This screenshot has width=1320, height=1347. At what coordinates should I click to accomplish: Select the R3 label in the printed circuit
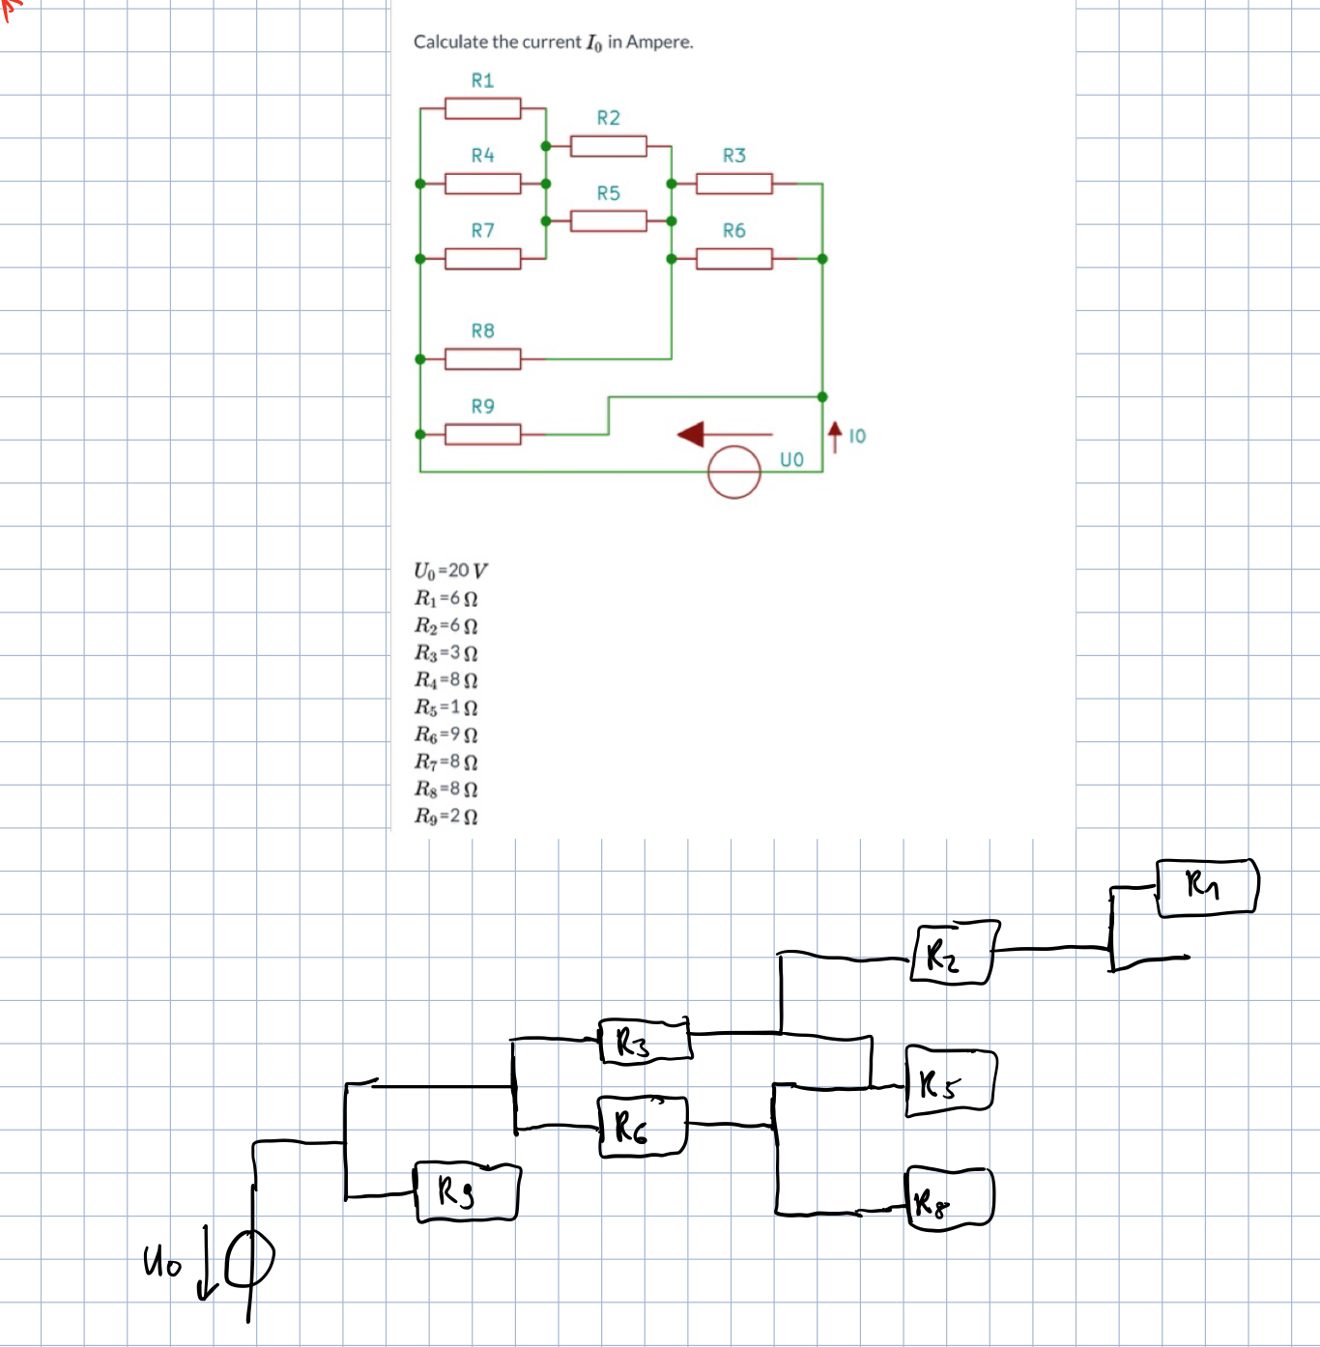(x=734, y=156)
